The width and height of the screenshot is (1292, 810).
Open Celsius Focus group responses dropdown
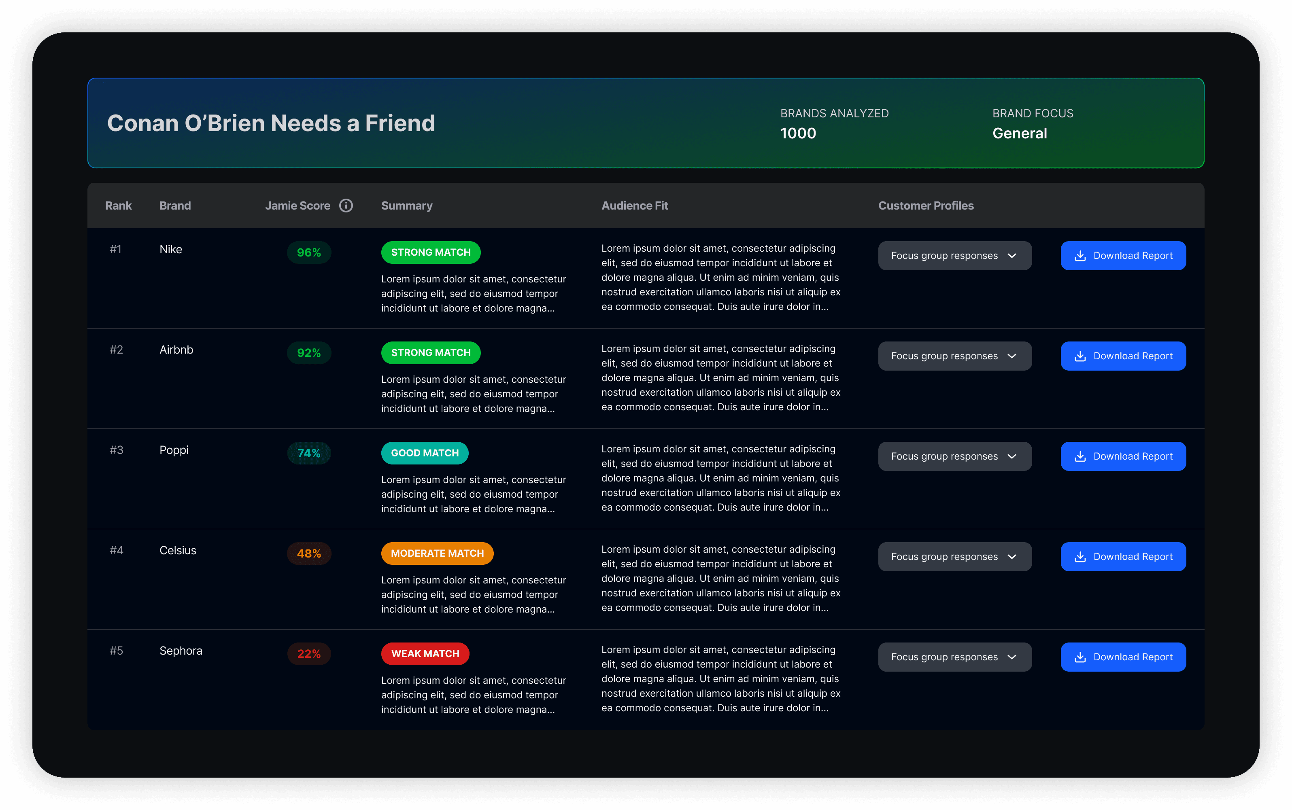pyautogui.click(x=954, y=557)
